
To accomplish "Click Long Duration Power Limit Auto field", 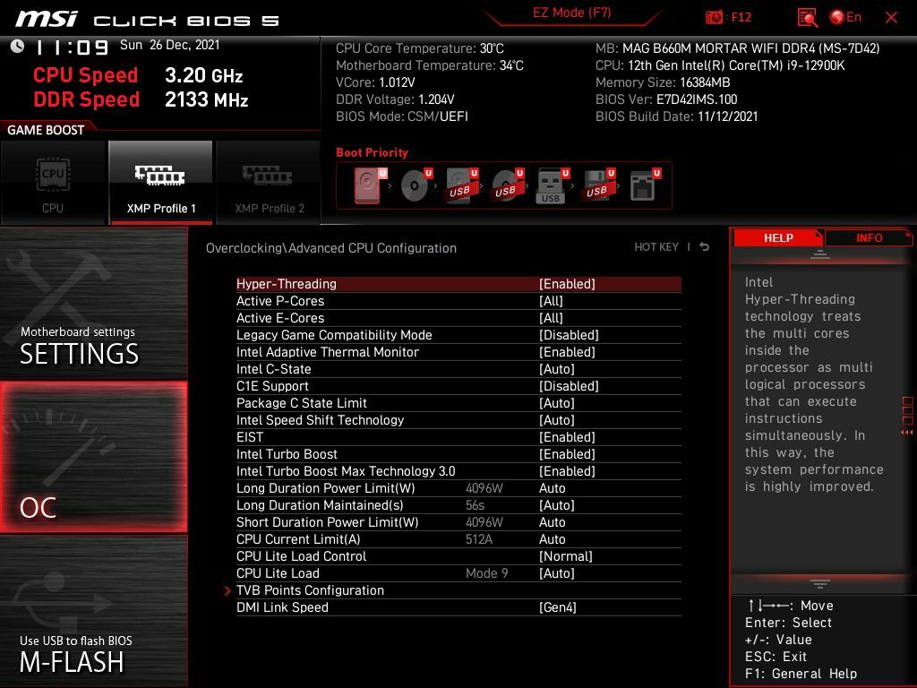I will (x=552, y=488).
